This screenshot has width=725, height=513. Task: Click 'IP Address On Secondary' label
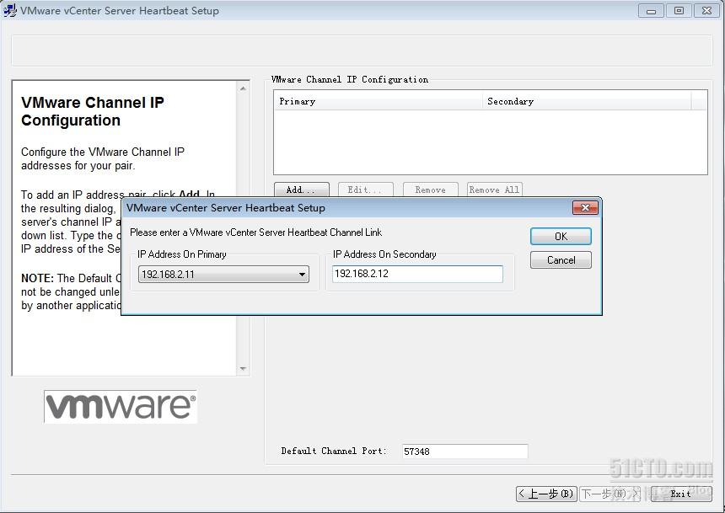coord(384,254)
